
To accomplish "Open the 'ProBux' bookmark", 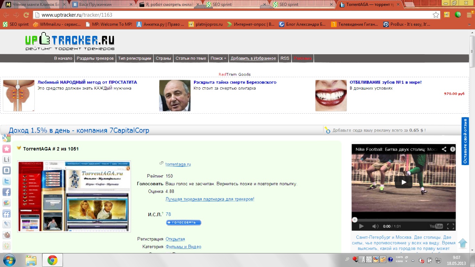I will pyautogui.click(x=407, y=24).
